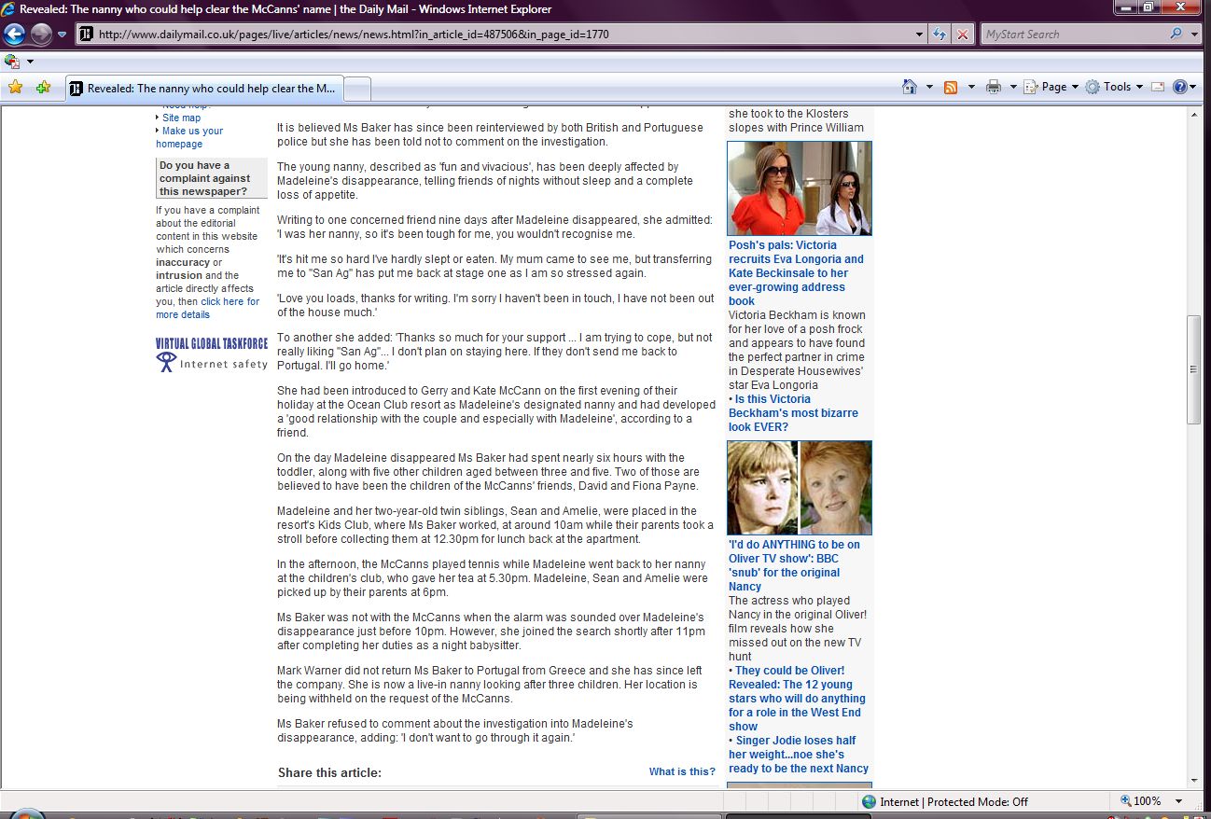Click the MyStart Search input field
This screenshot has width=1211, height=819.
tap(1073, 35)
